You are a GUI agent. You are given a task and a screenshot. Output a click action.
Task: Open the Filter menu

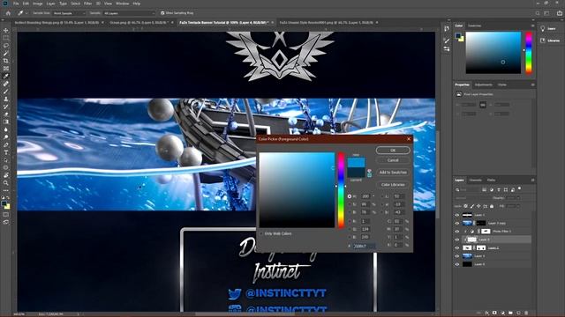pyautogui.click(x=87, y=4)
